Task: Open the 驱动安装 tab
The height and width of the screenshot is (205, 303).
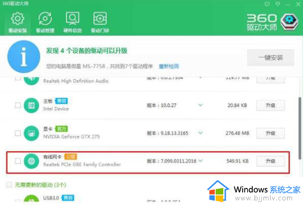Action: [18, 22]
